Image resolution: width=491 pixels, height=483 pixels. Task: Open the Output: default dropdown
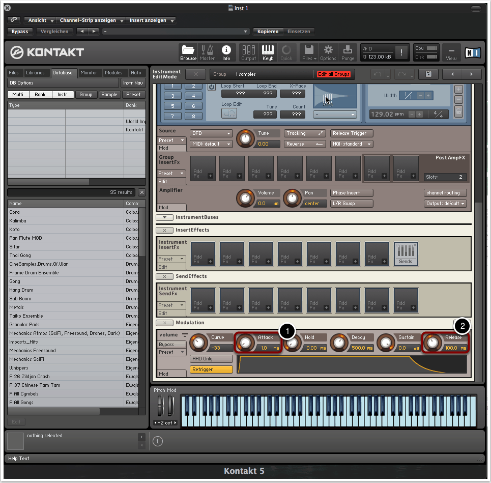coord(445,204)
